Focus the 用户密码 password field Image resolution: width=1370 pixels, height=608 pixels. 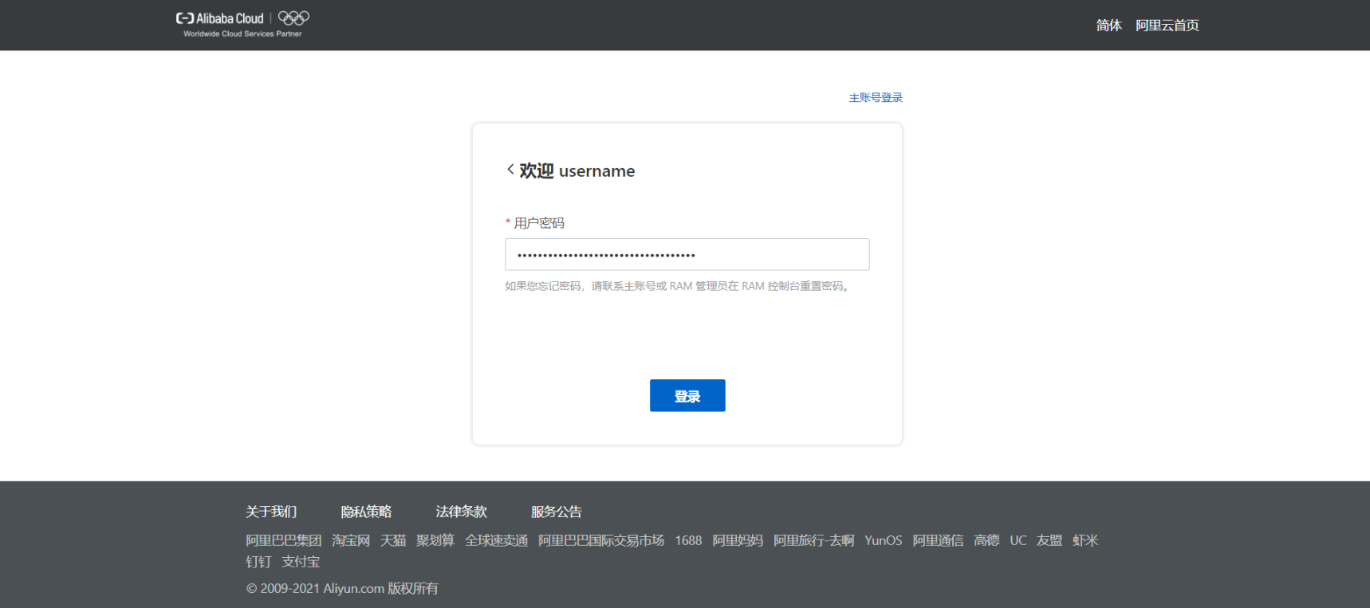point(687,255)
